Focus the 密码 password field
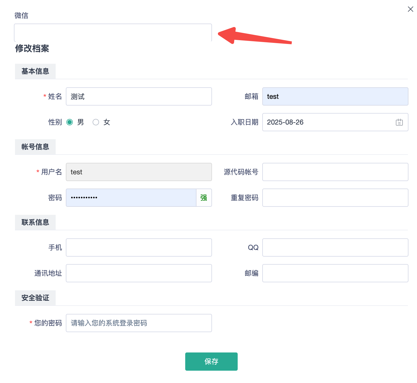417x383 pixels. [131, 198]
